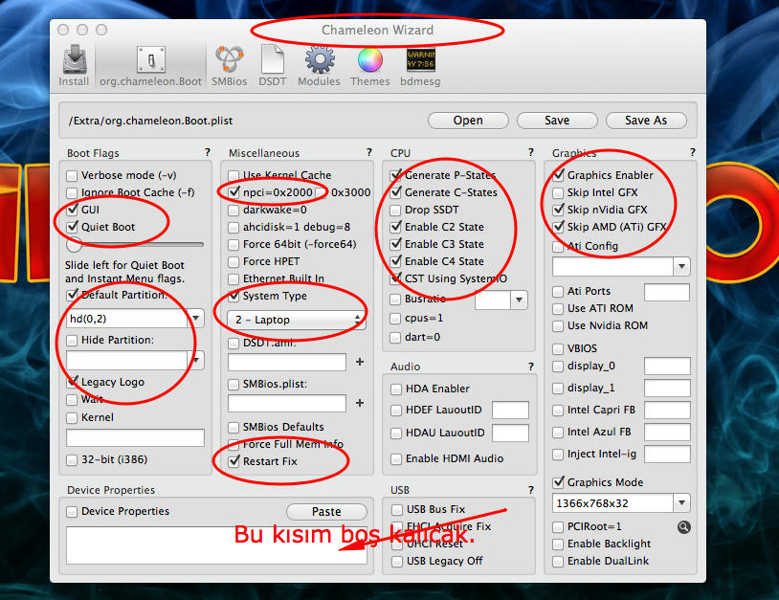Uncheck the Restart Fix checkbox
This screenshot has height=600, width=779.
click(234, 461)
